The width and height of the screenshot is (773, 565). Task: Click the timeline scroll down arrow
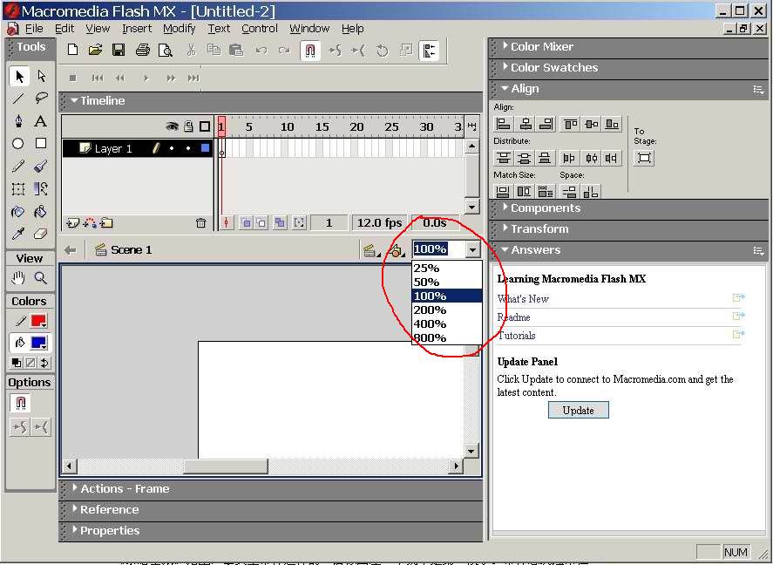tap(471, 207)
